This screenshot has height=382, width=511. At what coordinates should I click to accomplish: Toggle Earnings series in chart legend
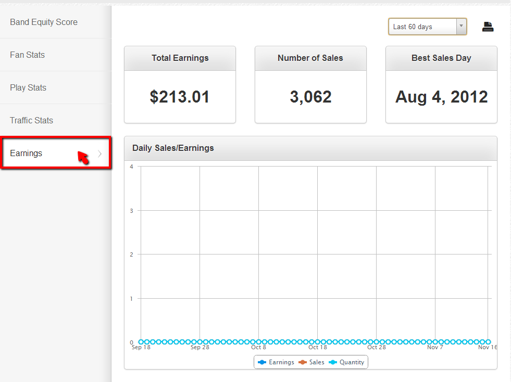pos(281,362)
